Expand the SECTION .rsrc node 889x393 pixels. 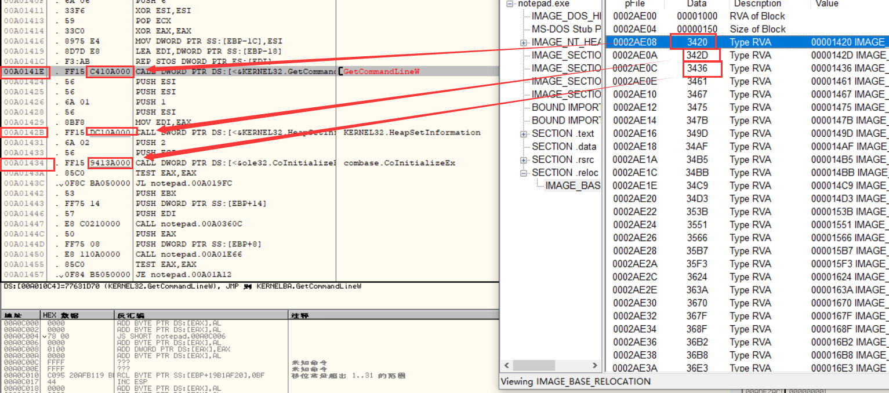[524, 160]
